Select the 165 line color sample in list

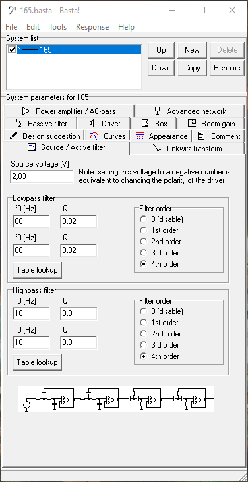30,49
